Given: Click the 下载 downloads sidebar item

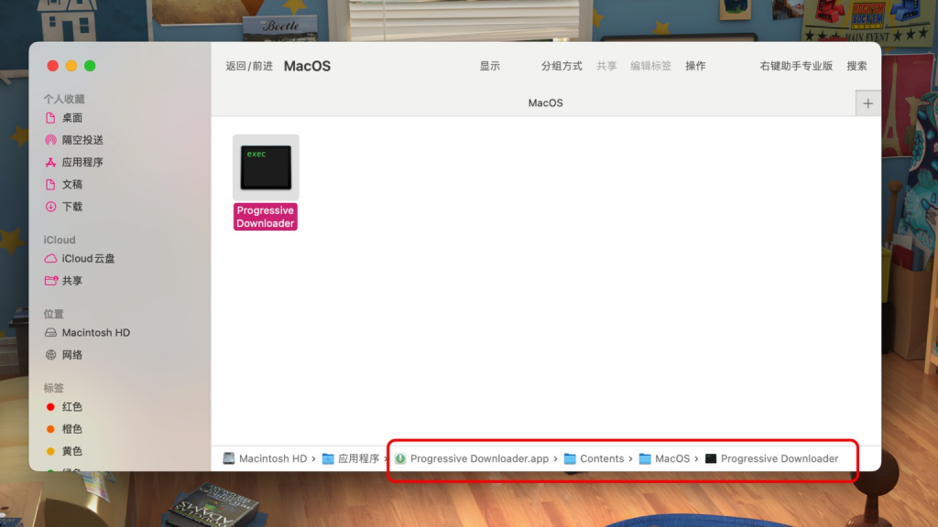Looking at the screenshot, I should pyautogui.click(x=71, y=207).
